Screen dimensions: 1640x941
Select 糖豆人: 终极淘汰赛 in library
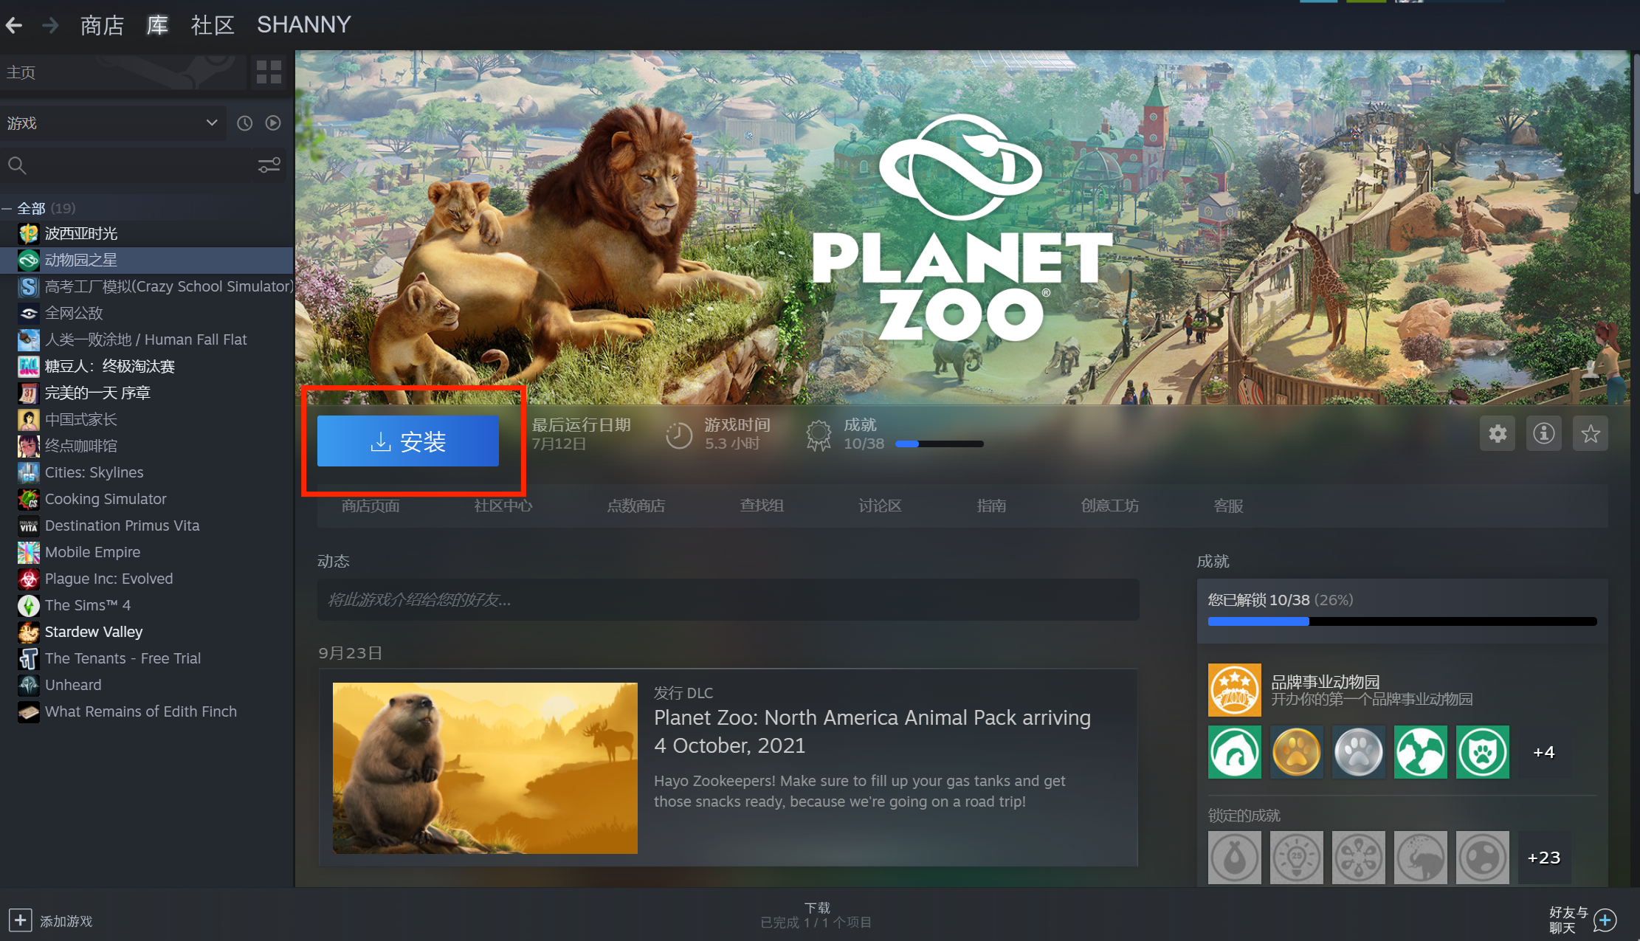147,366
